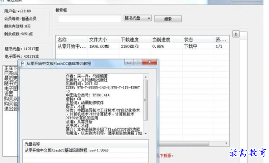This screenshot has width=269, height=163.
Task: Click the search input field
Action: point(89,19)
